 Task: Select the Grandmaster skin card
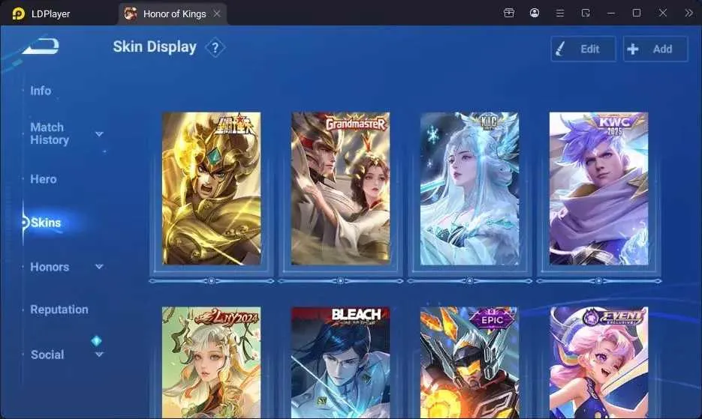(340, 188)
